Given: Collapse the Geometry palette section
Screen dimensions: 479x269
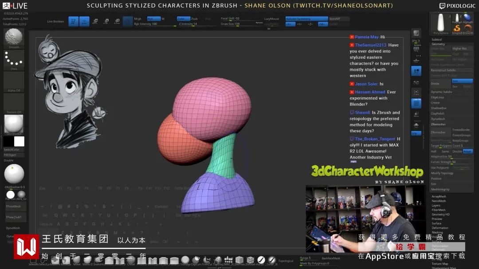Looking at the screenshot, I should tap(438, 44).
